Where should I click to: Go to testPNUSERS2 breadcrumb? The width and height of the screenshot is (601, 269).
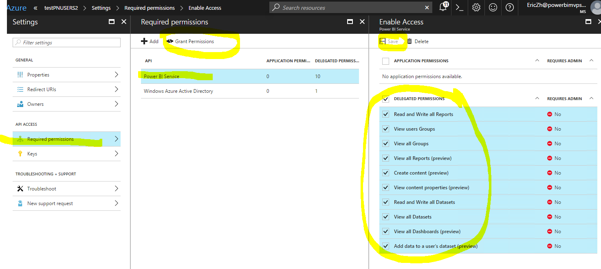pyautogui.click(x=61, y=8)
